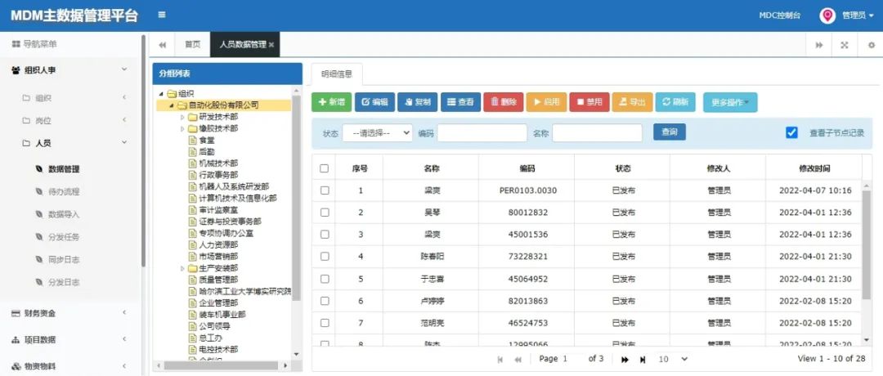Click the group tree vertical scrollbar
Image resolution: width=883 pixels, height=376 pixels.
pos(296,197)
